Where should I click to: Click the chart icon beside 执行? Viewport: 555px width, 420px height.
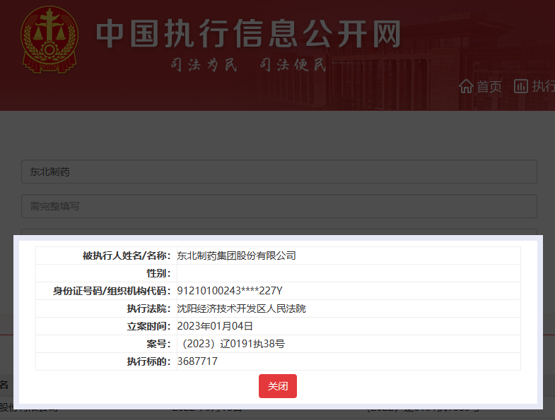(x=520, y=86)
